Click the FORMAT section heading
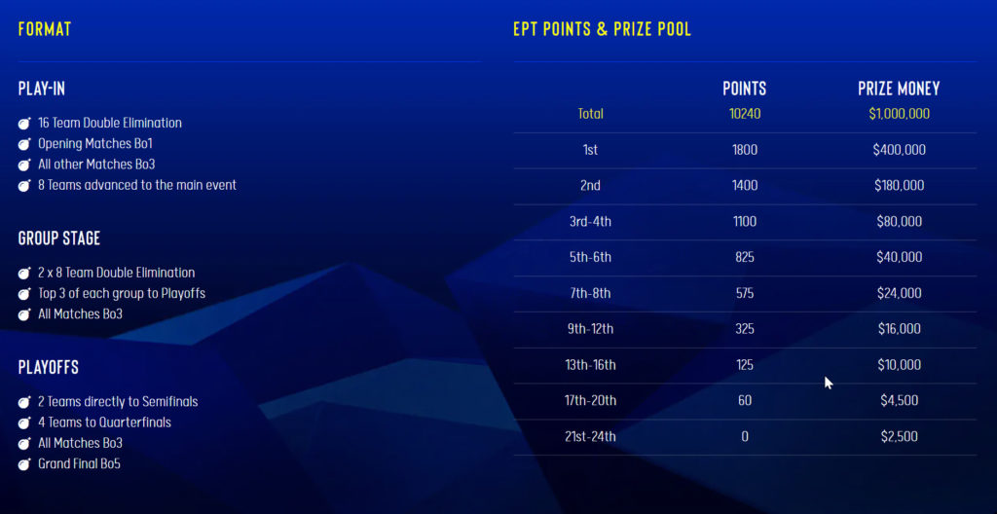This screenshot has width=997, height=514. [x=45, y=29]
